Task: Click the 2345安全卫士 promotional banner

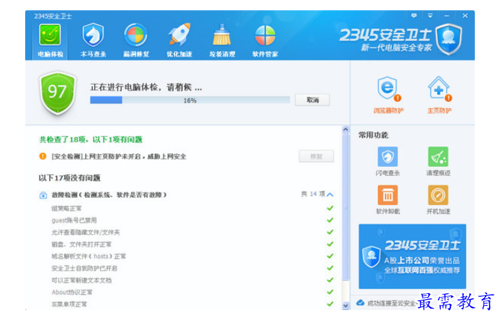Action: click(412, 256)
